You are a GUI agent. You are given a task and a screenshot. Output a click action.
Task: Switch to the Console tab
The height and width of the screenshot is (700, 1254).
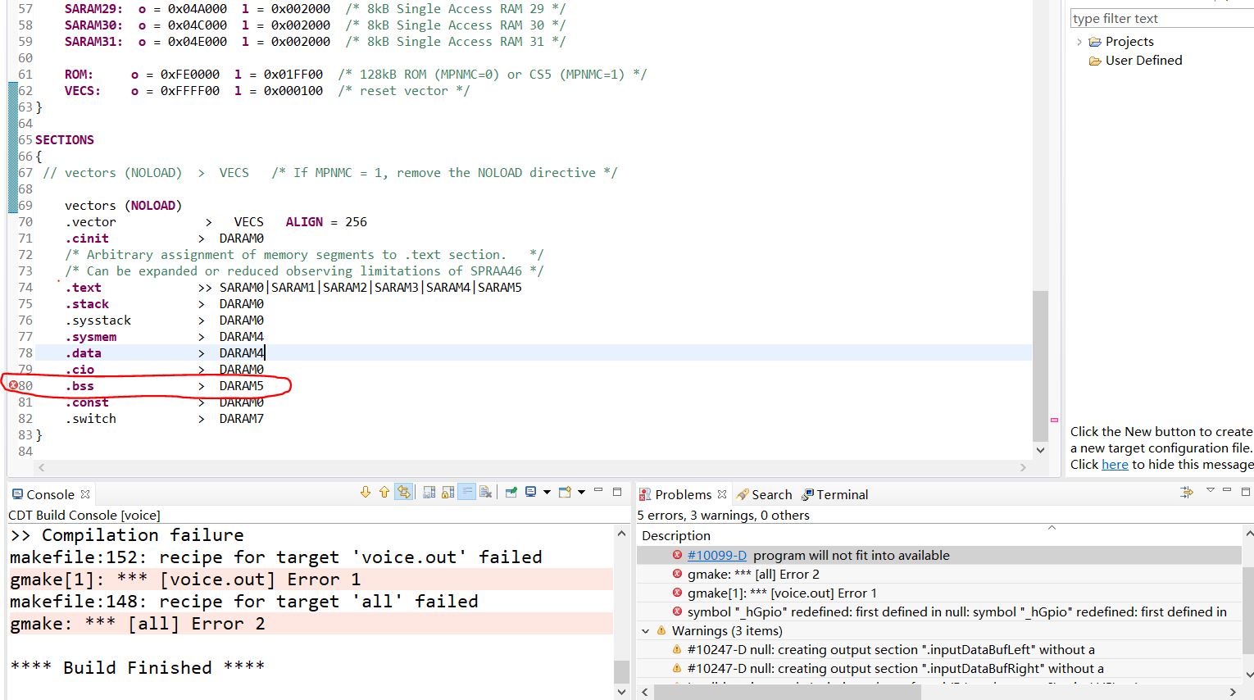[50, 494]
